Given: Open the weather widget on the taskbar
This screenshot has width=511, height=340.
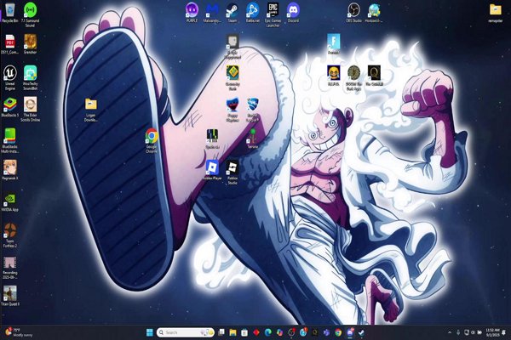Looking at the screenshot, I should 18,332.
